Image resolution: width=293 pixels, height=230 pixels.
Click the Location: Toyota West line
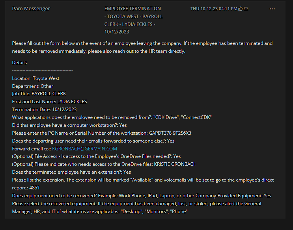pyautogui.click(x=36, y=78)
